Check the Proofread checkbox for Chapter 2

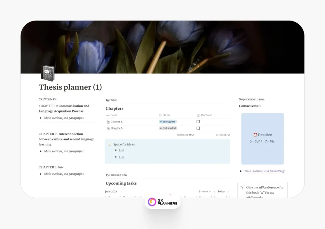pyautogui.click(x=198, y=128)
